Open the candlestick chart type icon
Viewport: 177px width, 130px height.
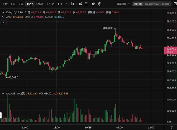(72, 4)
